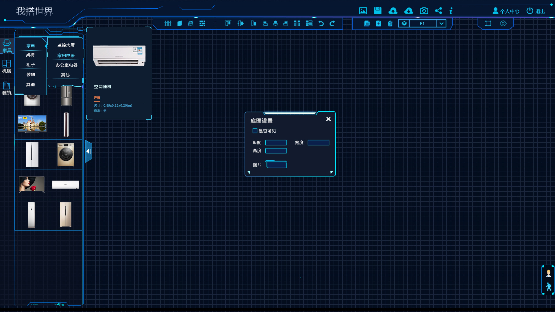
Task: Click the align vertical center icon
Action: (x=241, y=23)
